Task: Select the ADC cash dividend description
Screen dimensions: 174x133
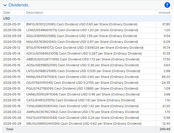Action: [84, 53]
